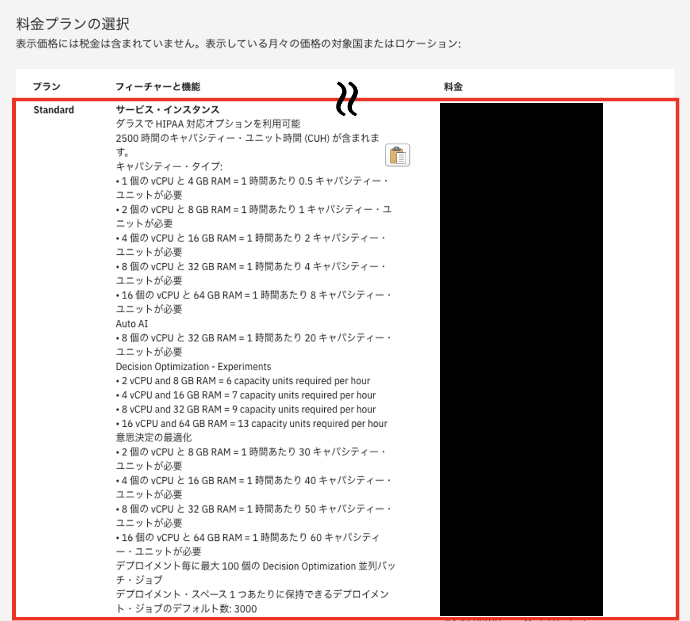This screenshot has height=621, width=690.
Task: Click the HIPAA 対応オプション line
Action: click(208, 124)
